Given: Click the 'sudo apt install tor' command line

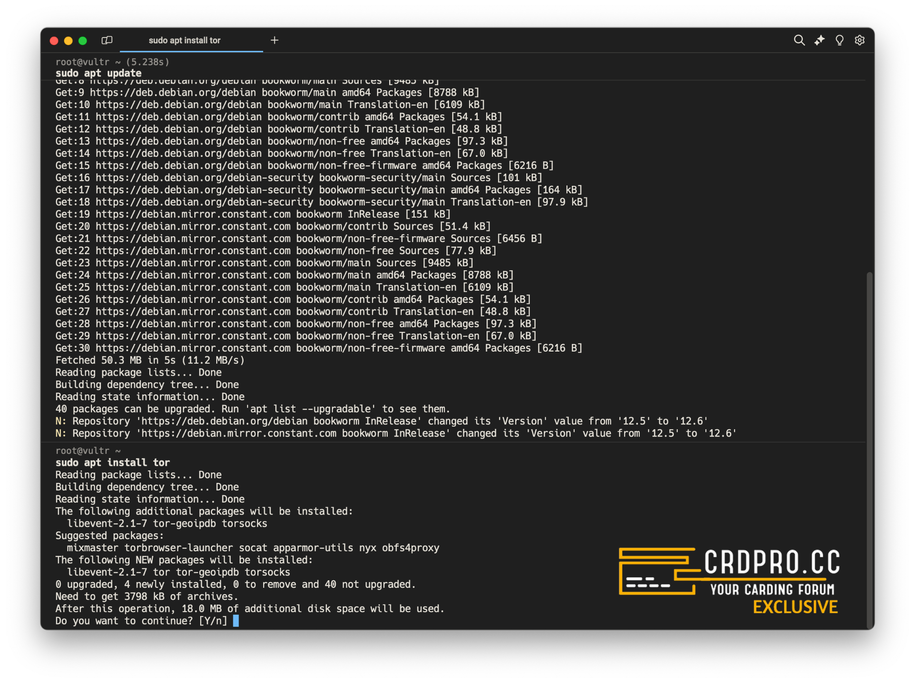Looking at the screenshot, I should [113, 462].
